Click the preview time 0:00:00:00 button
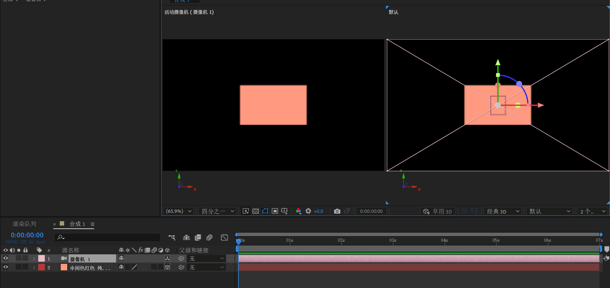The image size is (610, 288). click(371, 211)
